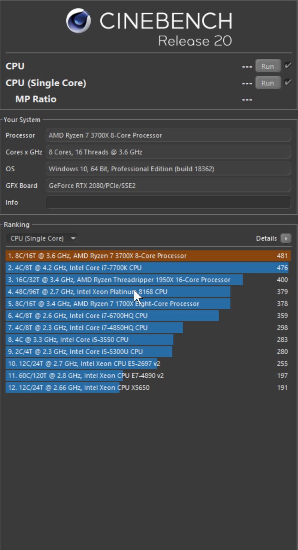Run the CPU multi-core benchmark
298x550 pixels.
pos(268,66)
